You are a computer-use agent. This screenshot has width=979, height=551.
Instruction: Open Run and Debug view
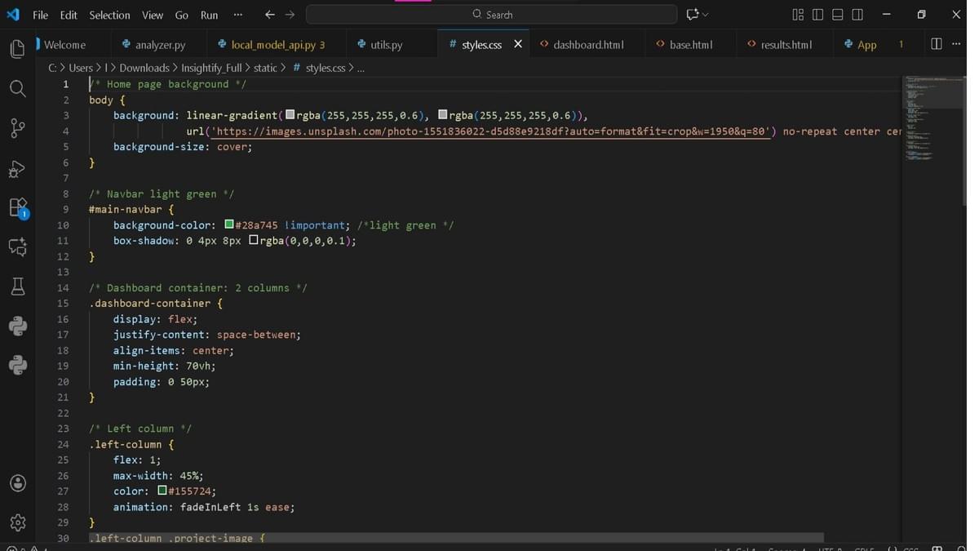pyautogui.click(x=17, y=168)
